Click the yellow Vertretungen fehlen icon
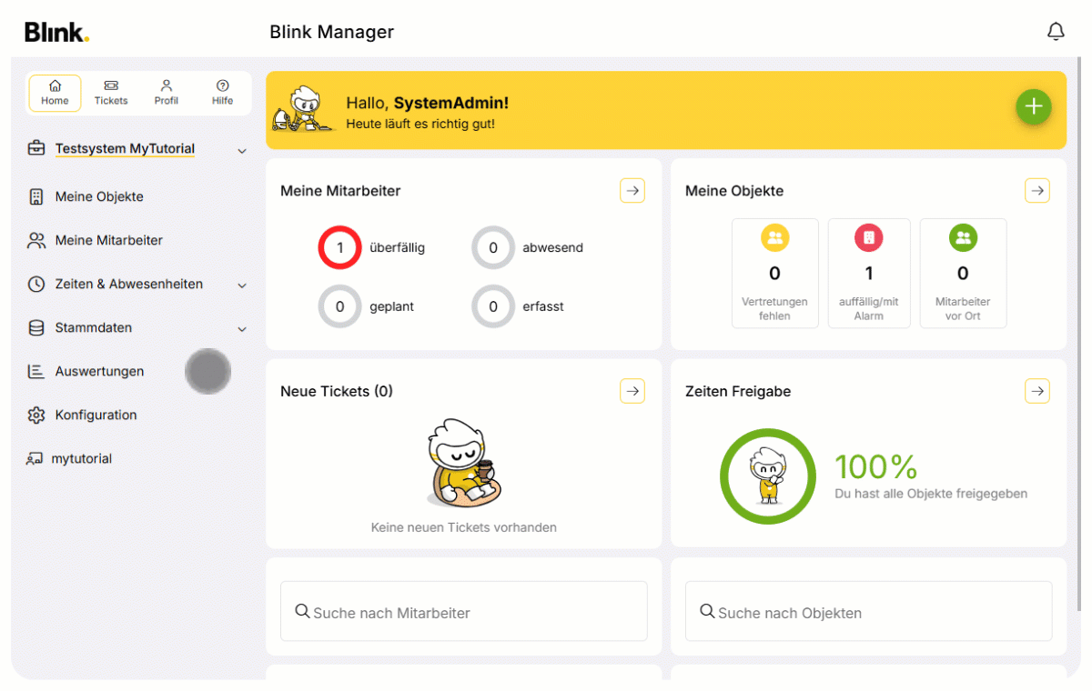This screenshot has width=1092, height=691. 774,238
